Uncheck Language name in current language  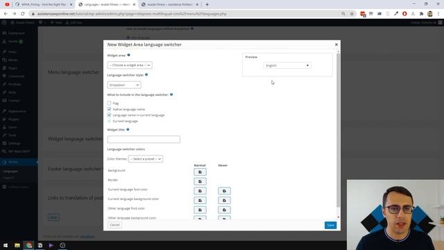click(110, 115)
